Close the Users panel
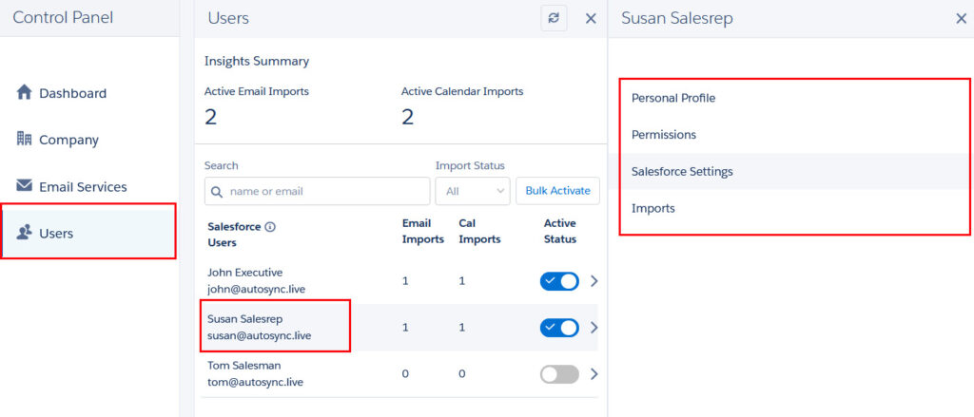The width and height of the screenshot is (974, 417). click(591, 19)
